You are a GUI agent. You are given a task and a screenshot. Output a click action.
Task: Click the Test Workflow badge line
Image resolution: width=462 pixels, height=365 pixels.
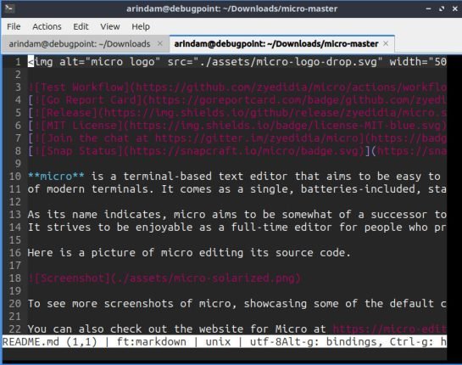pos(237,87)
